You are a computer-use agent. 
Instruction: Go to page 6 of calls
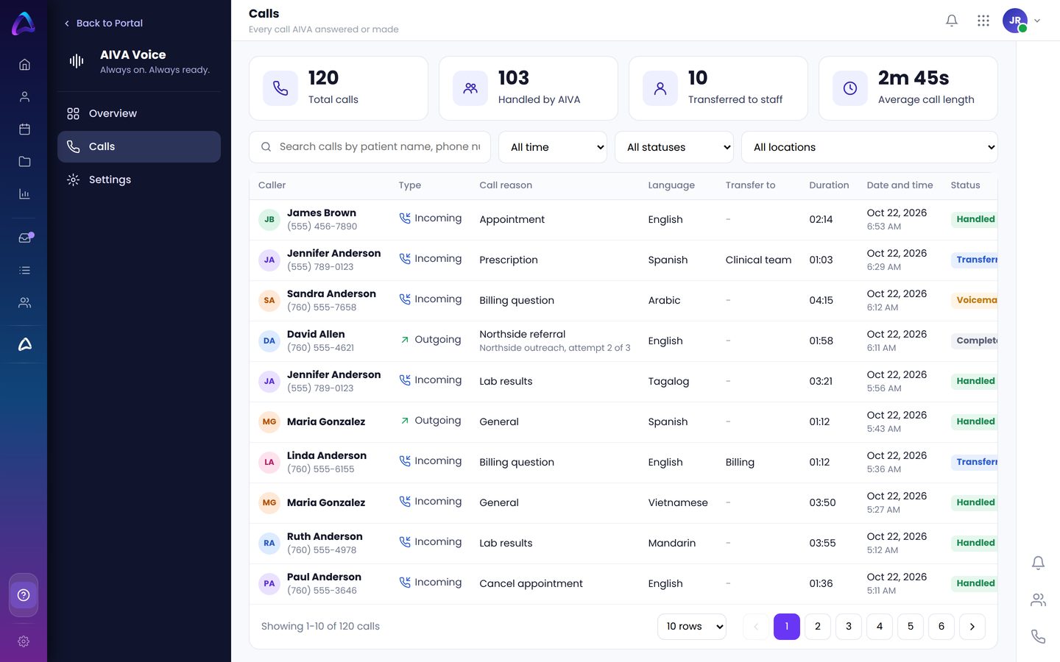pyautogui.click(x=941, y=627)
